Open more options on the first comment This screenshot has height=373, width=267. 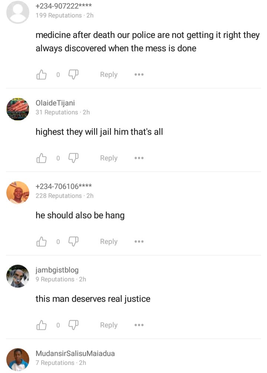139,75
